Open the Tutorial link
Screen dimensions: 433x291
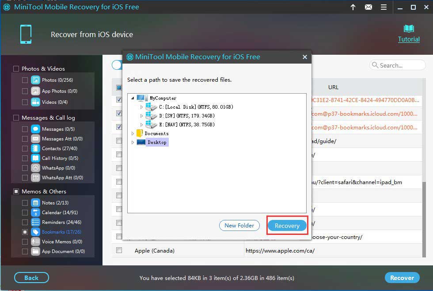409,39
